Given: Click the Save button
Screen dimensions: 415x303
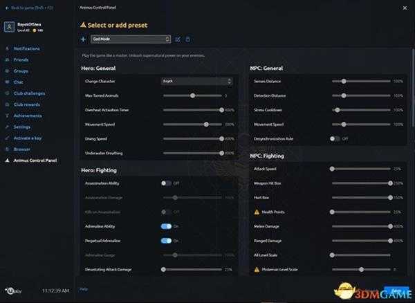Looking at the screenshot, I should (x=396, y=290).
